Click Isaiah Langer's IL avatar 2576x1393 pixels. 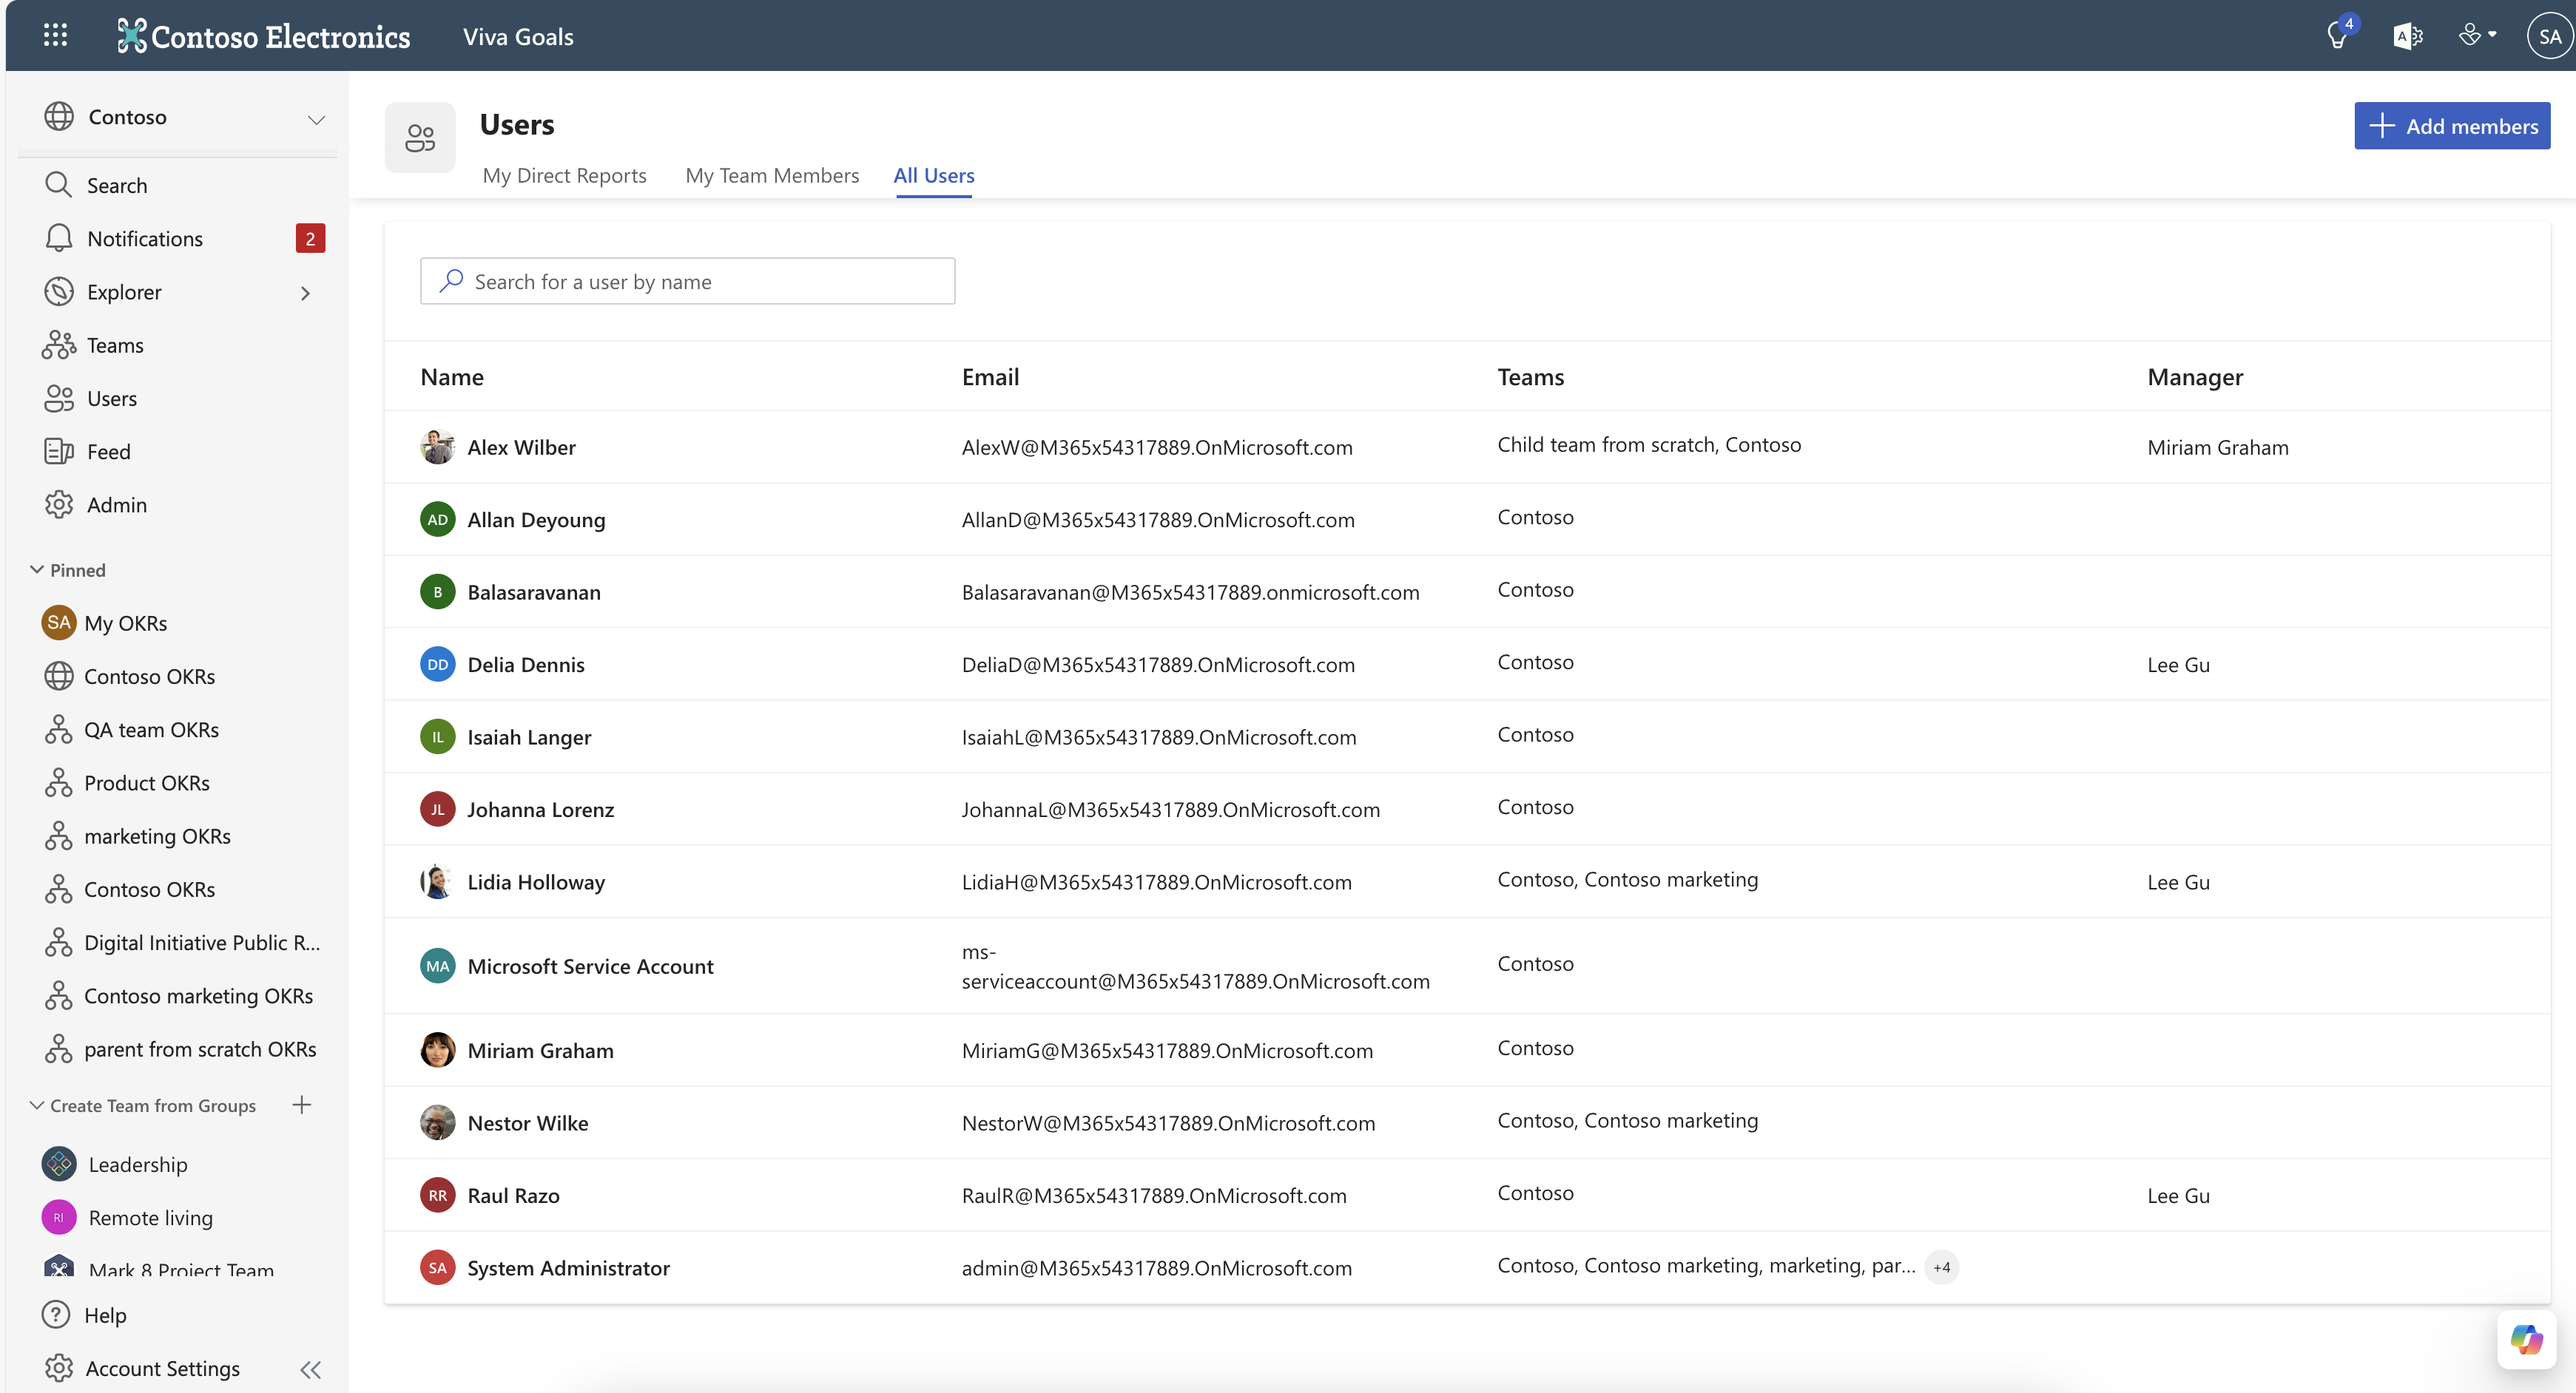[437, 736]
